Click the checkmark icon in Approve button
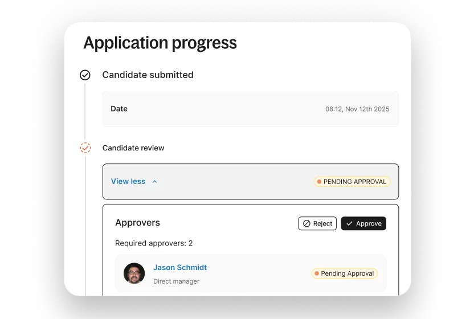The width and height of the screenshot is (474, 319). click(349, 224)
